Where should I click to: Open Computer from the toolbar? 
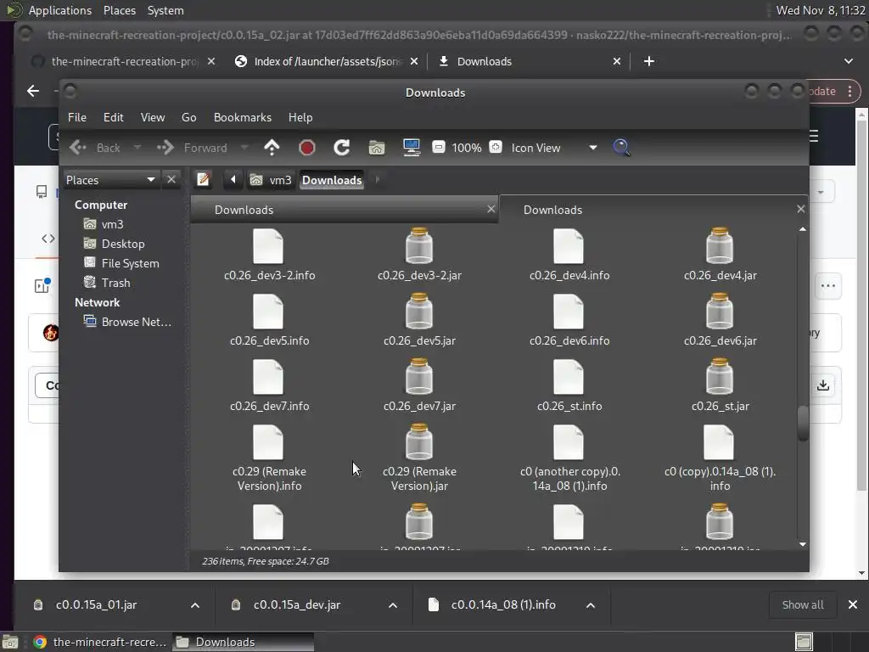tap(412, 148)
